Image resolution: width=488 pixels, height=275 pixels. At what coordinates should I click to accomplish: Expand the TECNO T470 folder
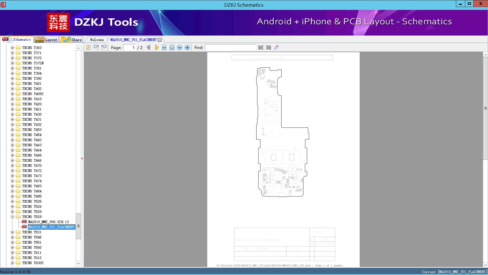[12, 166]
